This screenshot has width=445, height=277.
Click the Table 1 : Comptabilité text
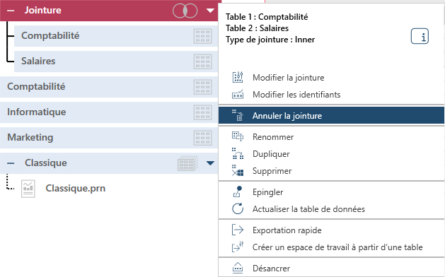pyautogui.click(x=267, y=17)
